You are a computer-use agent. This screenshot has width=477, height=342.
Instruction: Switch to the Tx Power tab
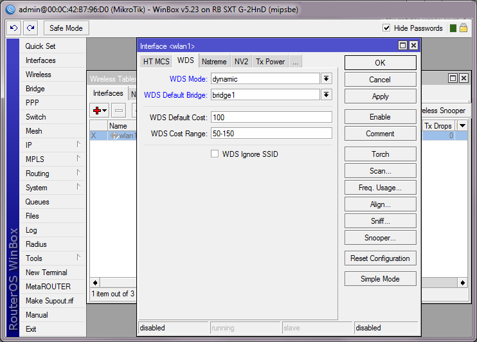click(271, 62)
